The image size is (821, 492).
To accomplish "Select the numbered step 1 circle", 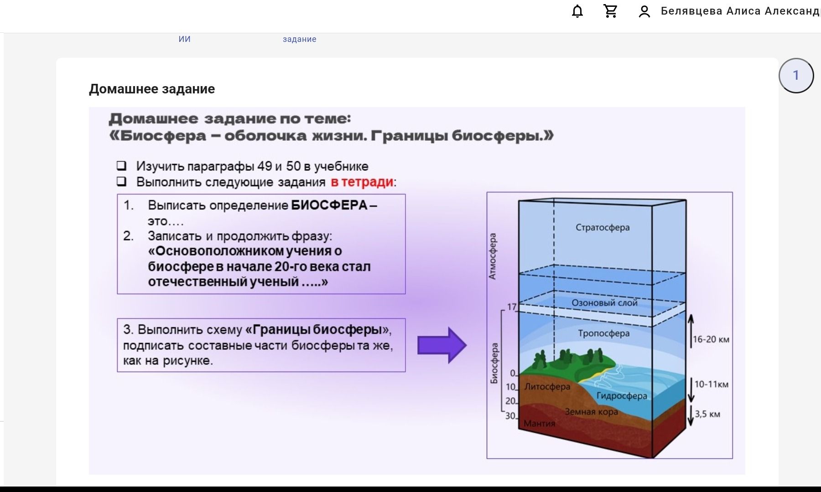I will point(796,75).
